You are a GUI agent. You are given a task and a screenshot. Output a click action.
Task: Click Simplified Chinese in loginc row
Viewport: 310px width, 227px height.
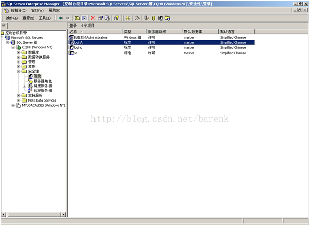pos(233,47)
